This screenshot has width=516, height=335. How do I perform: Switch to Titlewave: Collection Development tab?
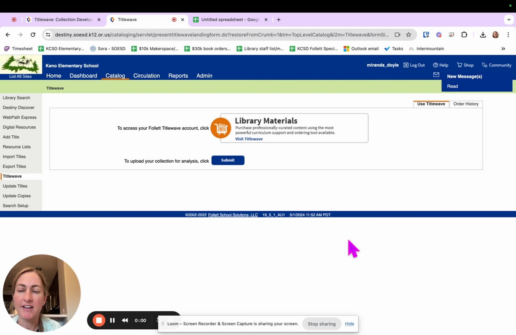[63, 19]
